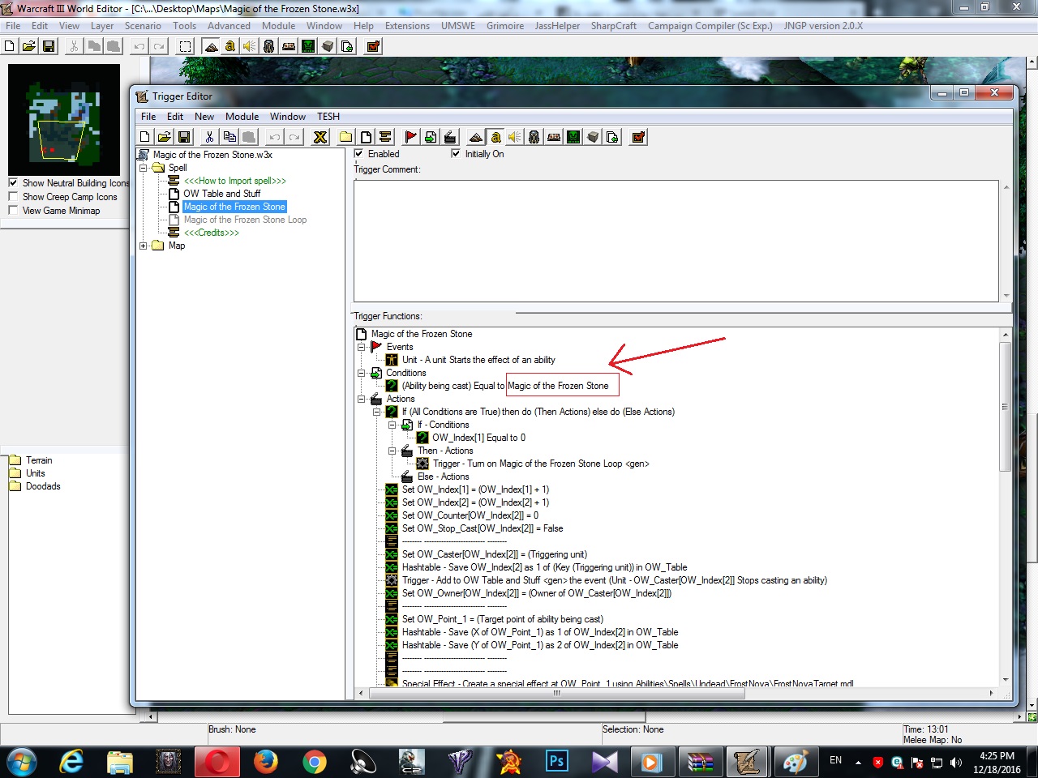Image resolution: width=1038 pixels, height=778 pixels.
Task: Toggle the Initially On checkbox
Action: (x=456, y=154)
